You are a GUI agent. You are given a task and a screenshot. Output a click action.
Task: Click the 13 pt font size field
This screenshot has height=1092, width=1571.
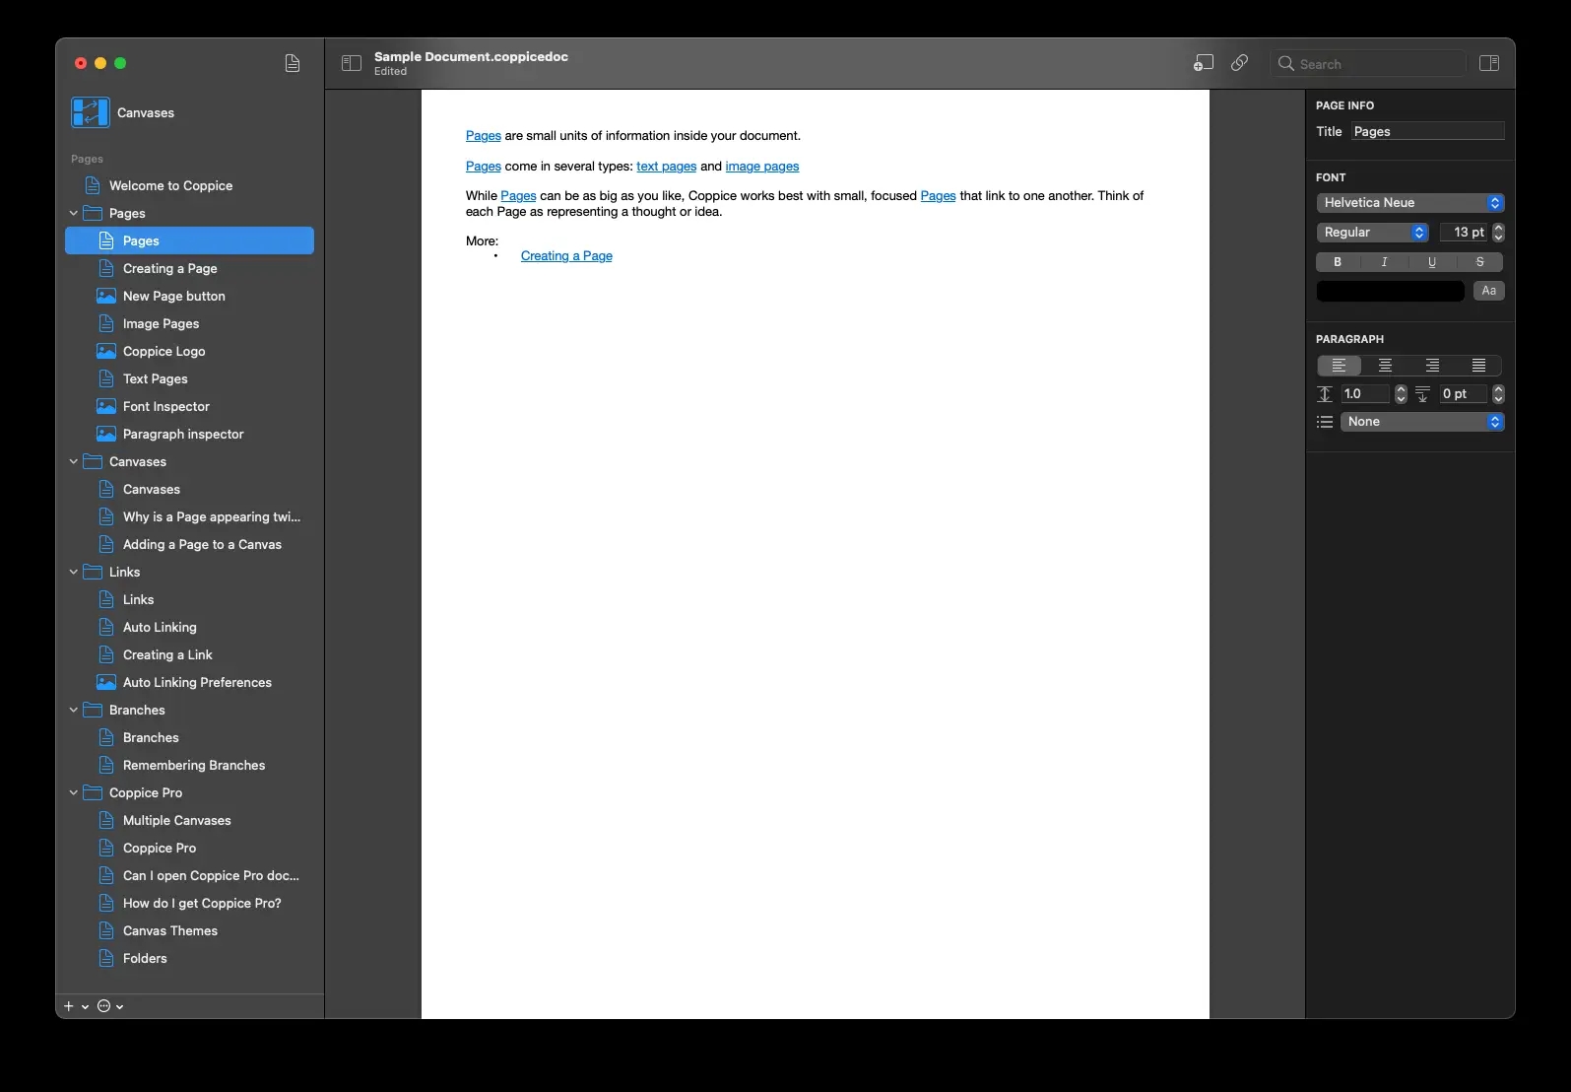pos(1465,233)
